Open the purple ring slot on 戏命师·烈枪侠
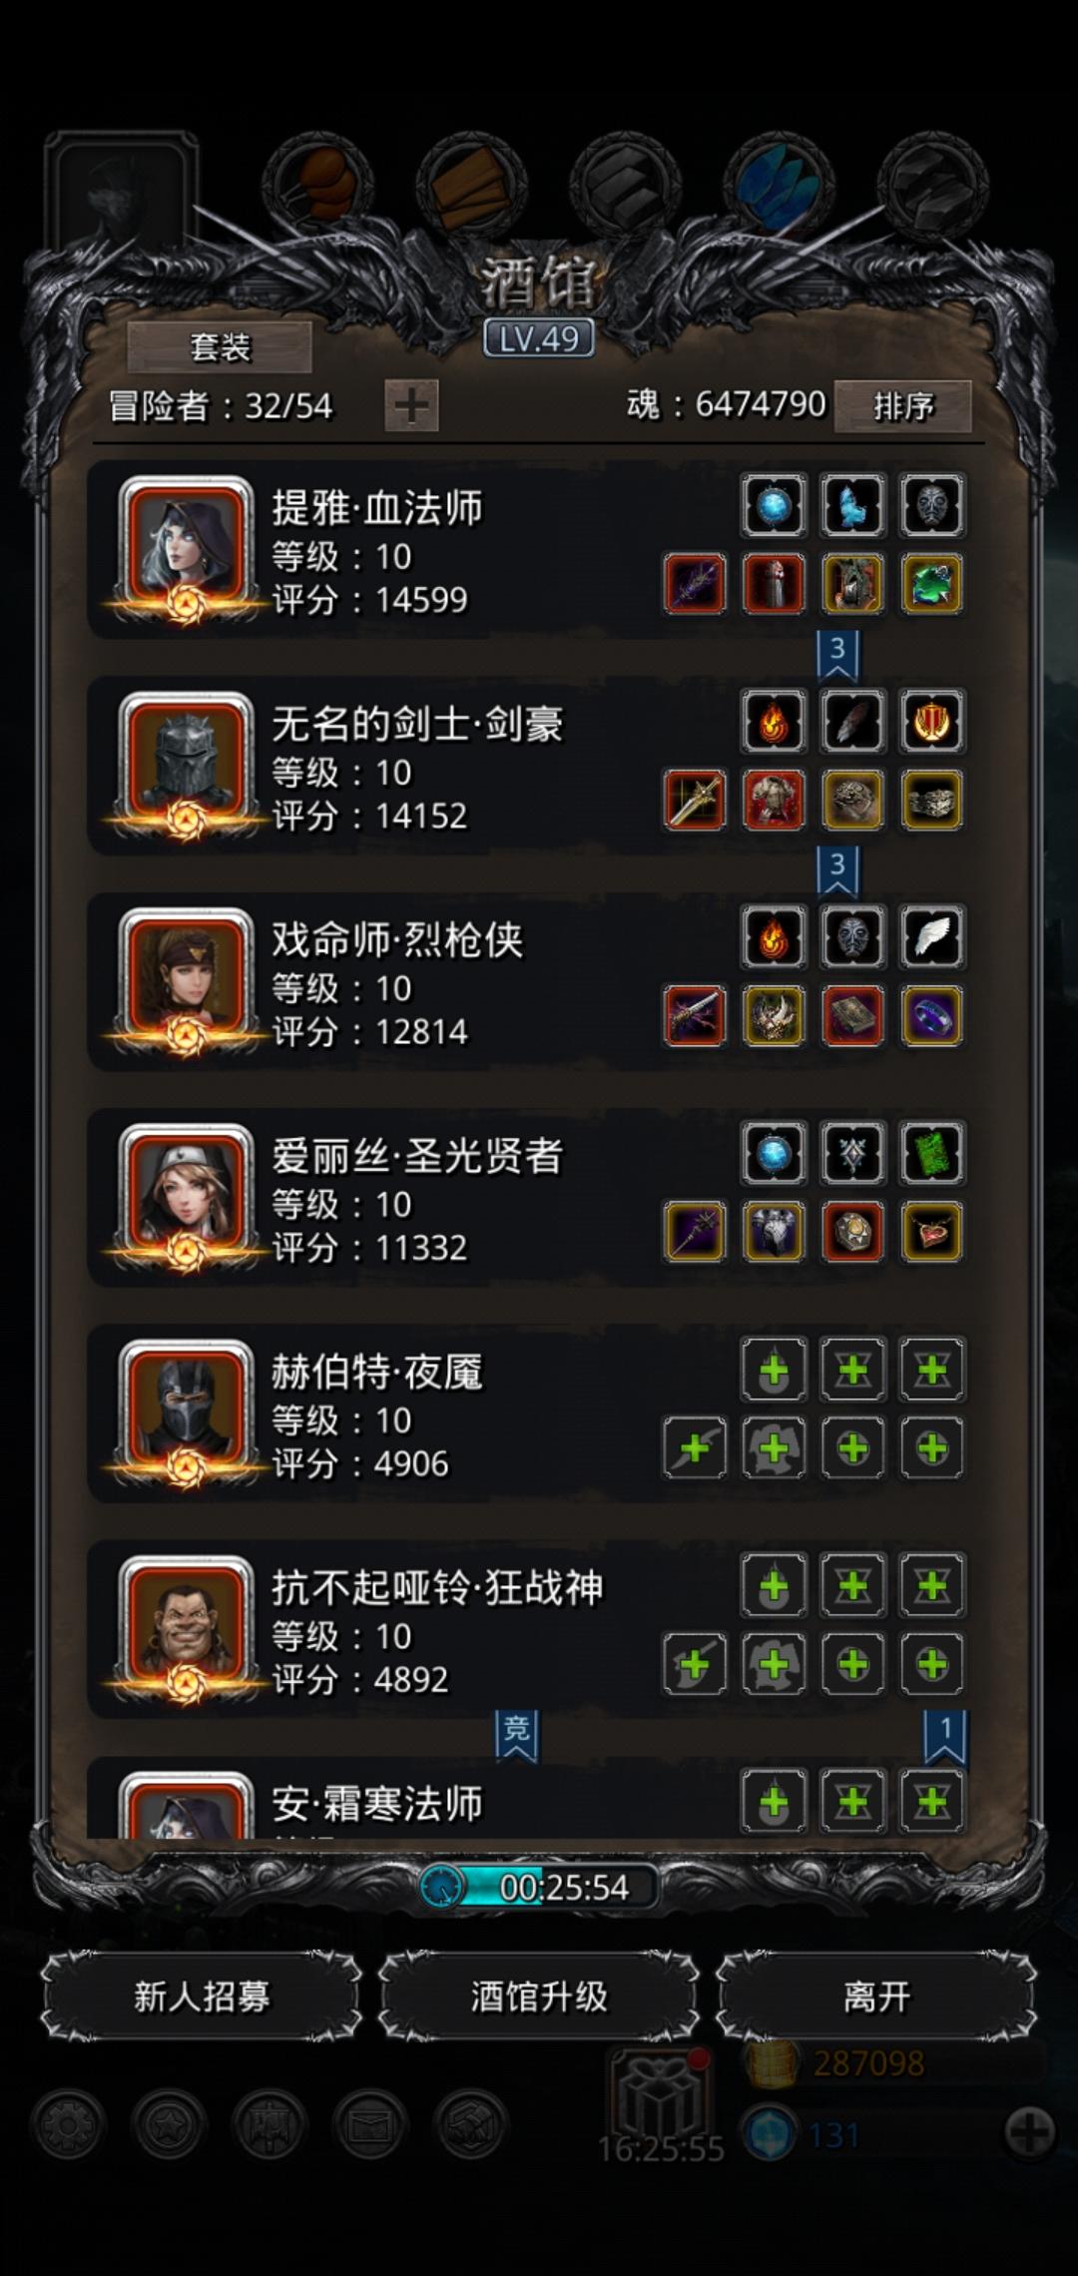1078x2276 pixels. [x=931, y=1016]
